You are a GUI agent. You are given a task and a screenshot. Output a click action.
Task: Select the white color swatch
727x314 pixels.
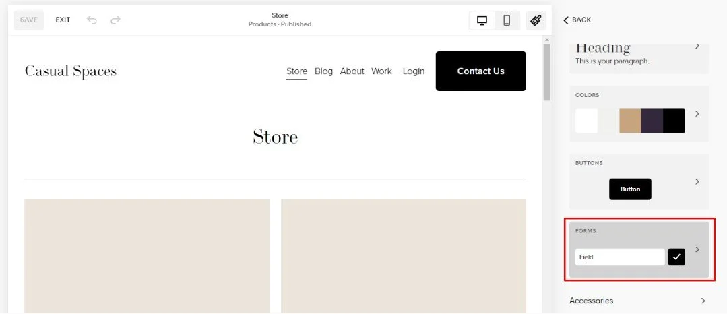point(586,121)
